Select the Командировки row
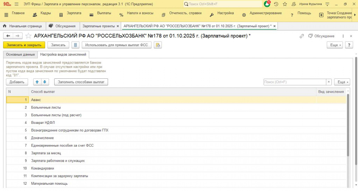This screenshot has height=191, width=358. [x=176, y=168]
